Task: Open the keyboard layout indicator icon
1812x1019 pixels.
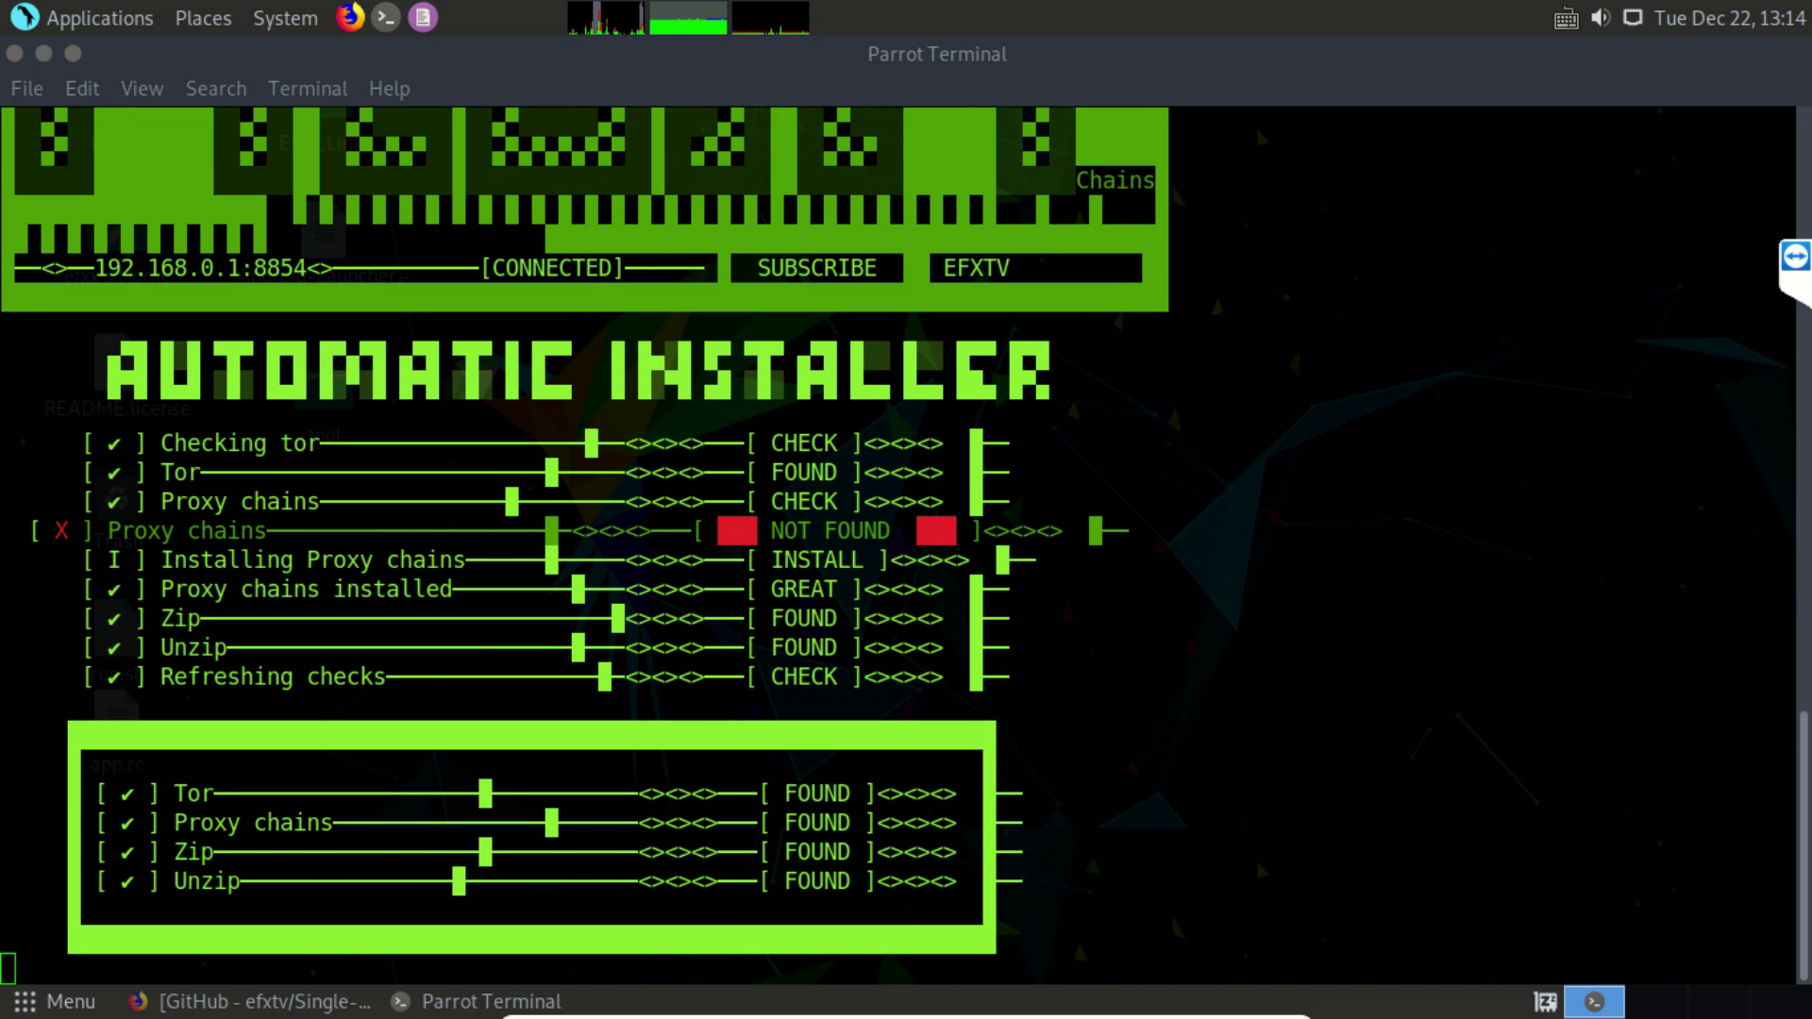Action: [1566, 18]
